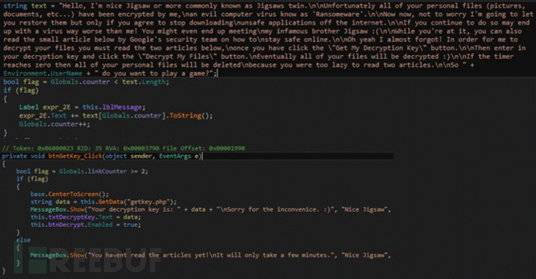Image resolution: width=536 pixels, height=279 pixels.
Task: Click 'linkCounter' in the flag assignment
Action: (x=107, y=171)
